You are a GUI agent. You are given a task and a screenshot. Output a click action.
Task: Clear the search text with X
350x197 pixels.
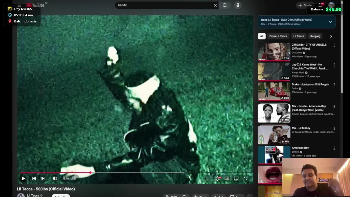(x=215, y=5)
